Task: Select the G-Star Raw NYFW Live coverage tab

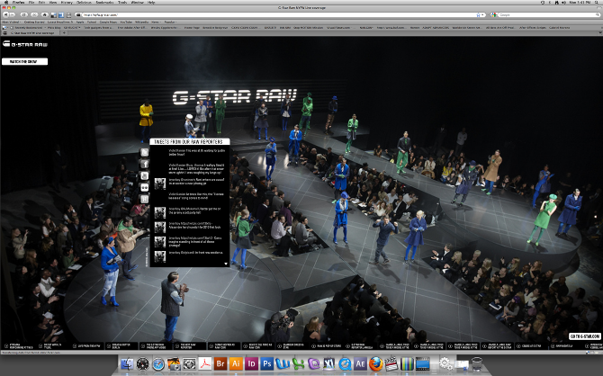Action: 32,33
